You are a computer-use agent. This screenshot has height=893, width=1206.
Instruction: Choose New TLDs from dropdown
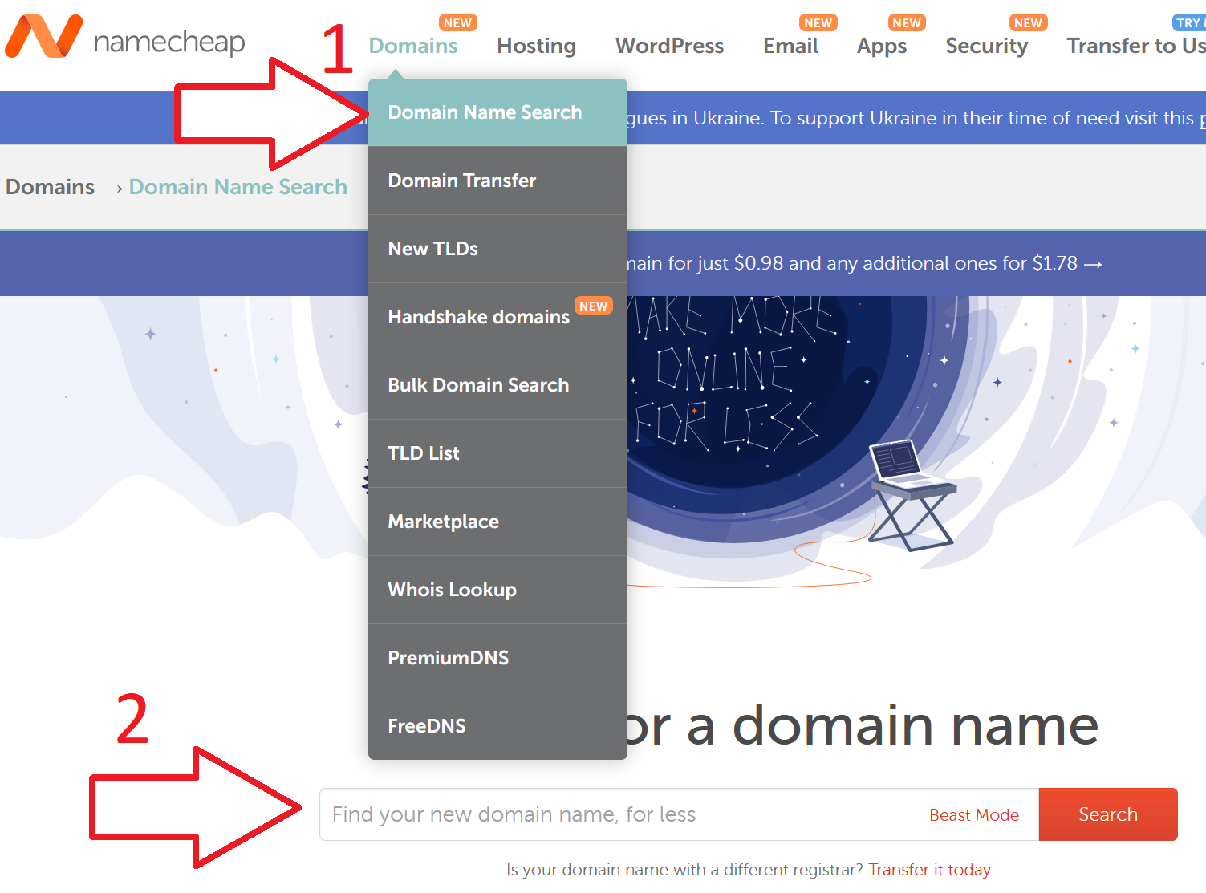pos(497,249)
